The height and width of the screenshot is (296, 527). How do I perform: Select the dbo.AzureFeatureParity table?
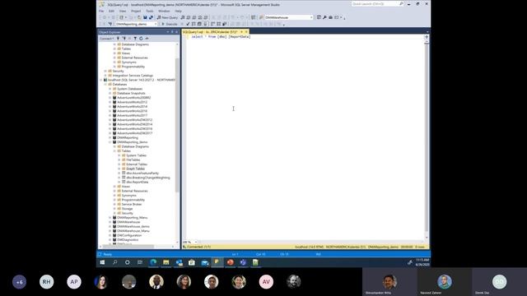pos(142,173)
